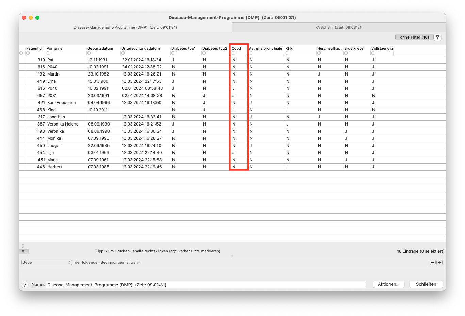Select the circle under Patientid header
465x316 pixels.
pyautogui.click(x=28, y=53)
